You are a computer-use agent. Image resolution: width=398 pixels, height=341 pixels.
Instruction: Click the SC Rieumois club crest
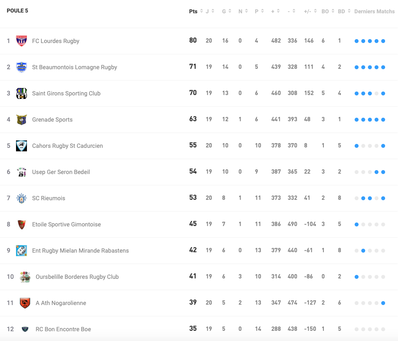[x=21, y=198]
